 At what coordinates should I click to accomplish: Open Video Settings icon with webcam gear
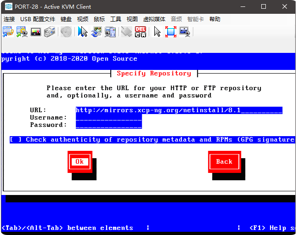point(22,32)
